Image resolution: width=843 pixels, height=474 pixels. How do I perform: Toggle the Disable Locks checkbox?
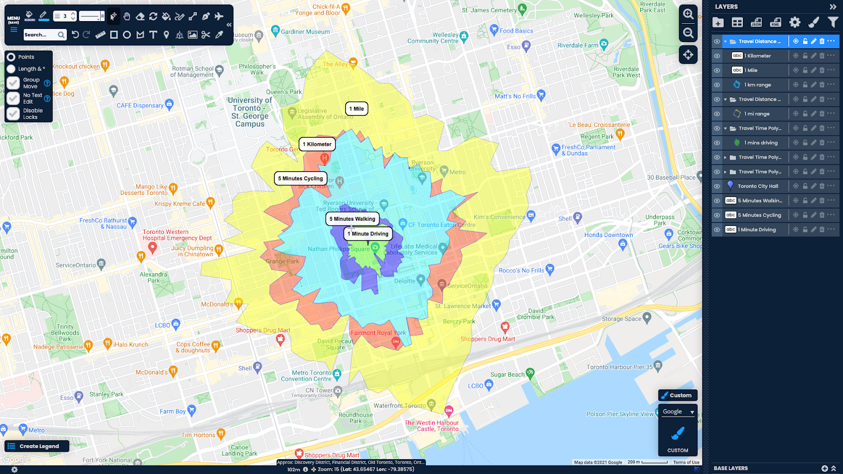pyautogui.click(x=13, y=114)
